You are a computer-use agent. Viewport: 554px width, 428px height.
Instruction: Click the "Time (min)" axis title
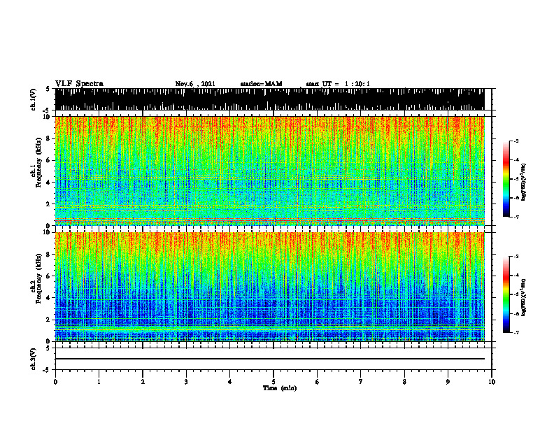point(280,388)
